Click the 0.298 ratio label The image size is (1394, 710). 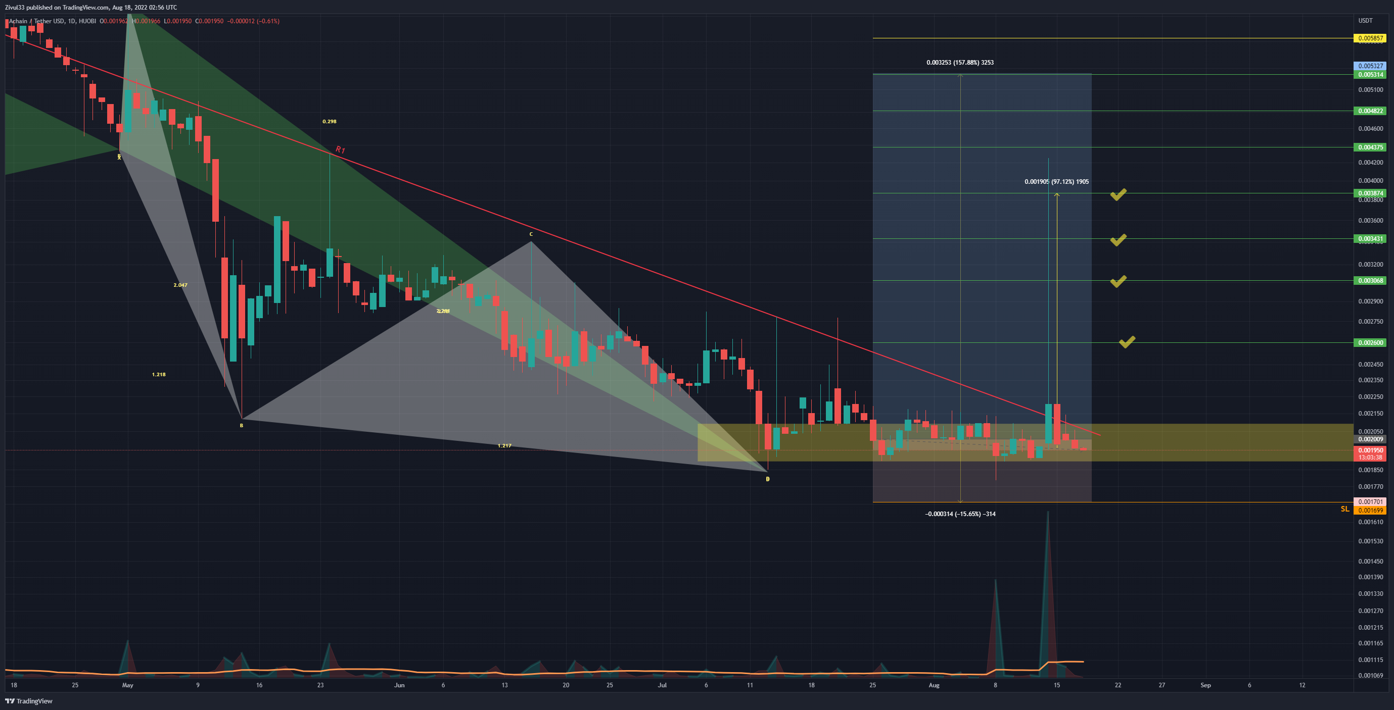[x=329, y=121]
